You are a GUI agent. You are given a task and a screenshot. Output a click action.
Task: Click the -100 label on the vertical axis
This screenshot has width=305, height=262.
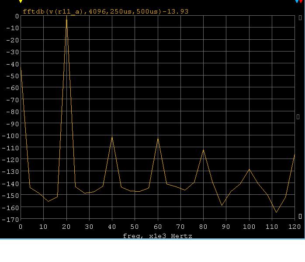coord(10,136)
